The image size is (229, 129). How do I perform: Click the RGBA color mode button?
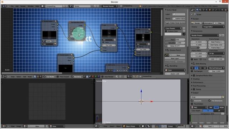point(221,107)
